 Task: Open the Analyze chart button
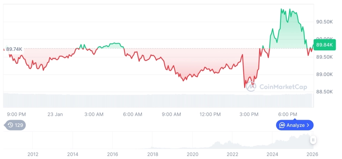coord(295,125)
